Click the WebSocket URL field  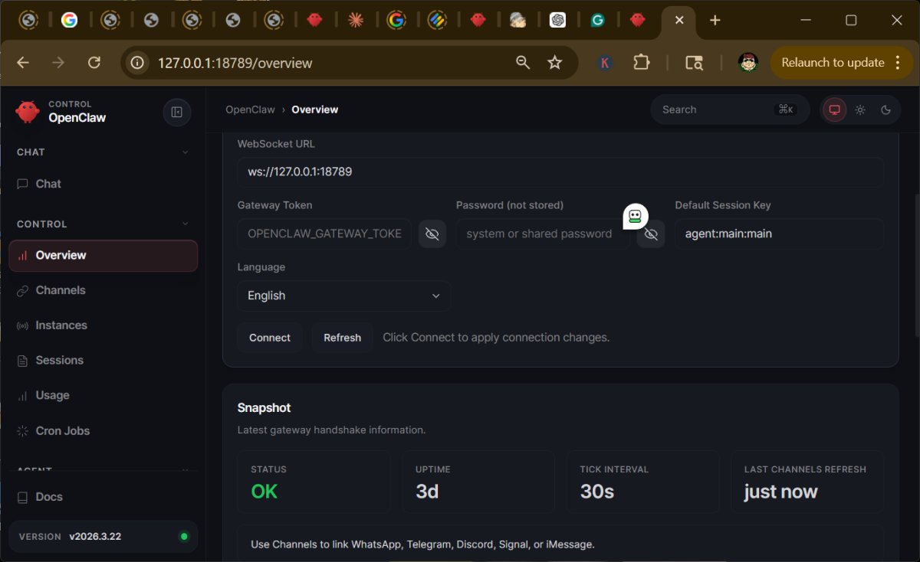pyautogui.click(x=560, y=172)
